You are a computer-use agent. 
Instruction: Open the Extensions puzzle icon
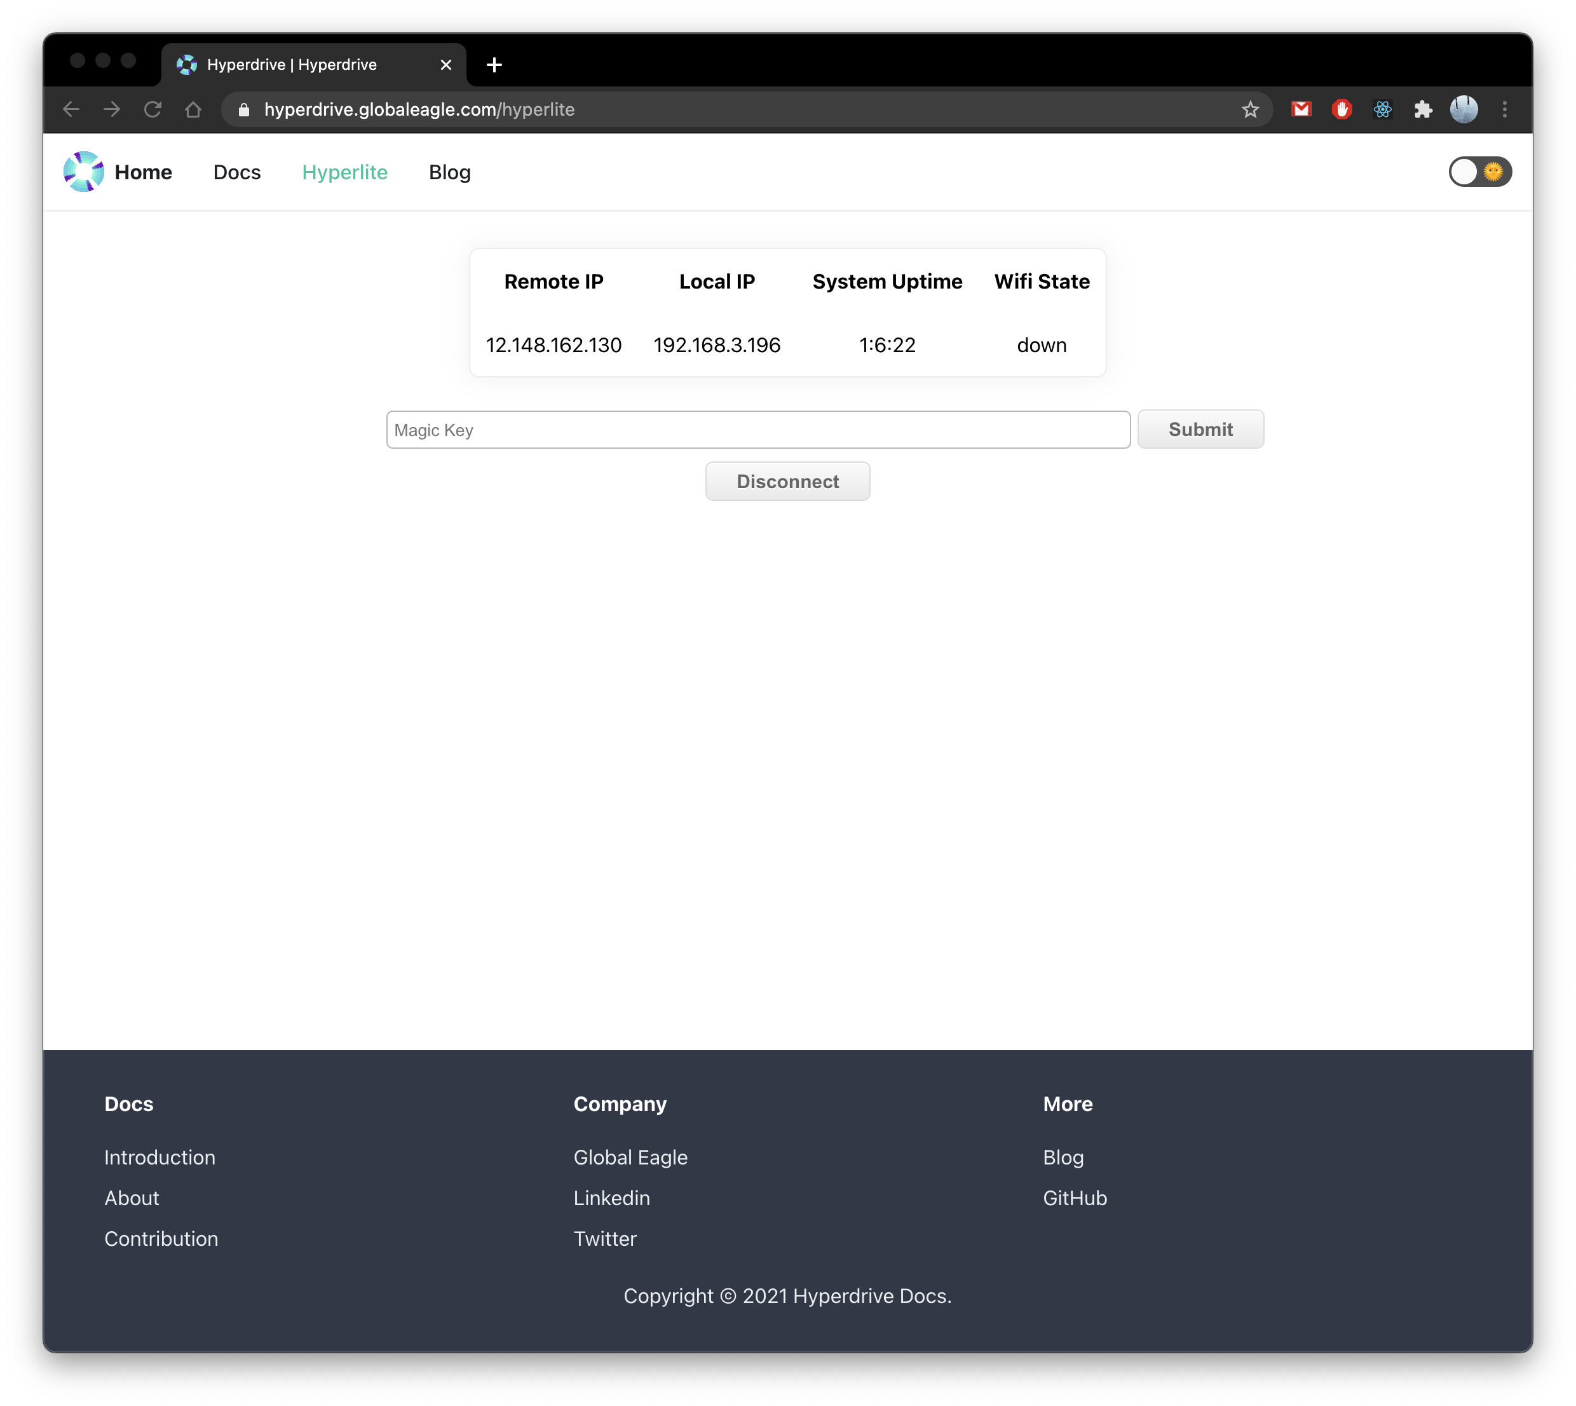(x=1422, y=110)
